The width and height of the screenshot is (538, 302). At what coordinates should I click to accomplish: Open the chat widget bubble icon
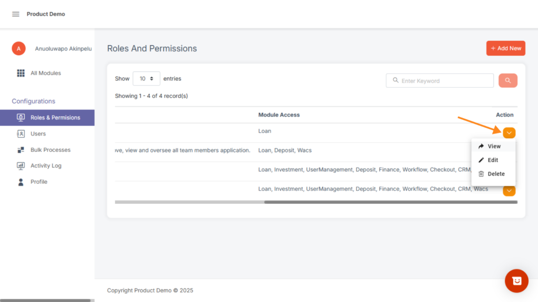(516, 281)
